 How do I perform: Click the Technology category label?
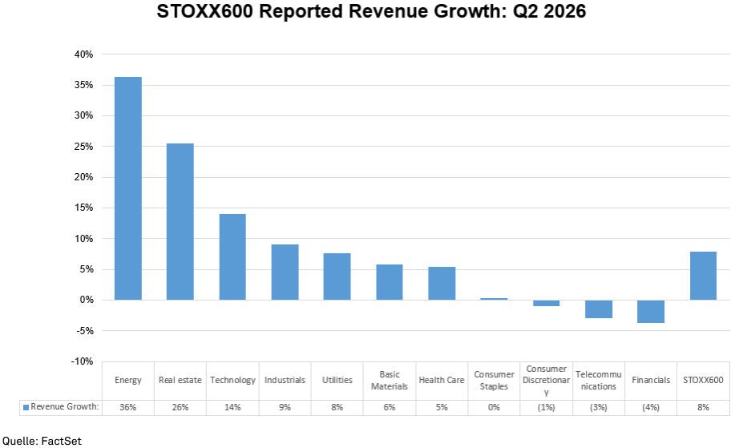click(x=232, y=380)
